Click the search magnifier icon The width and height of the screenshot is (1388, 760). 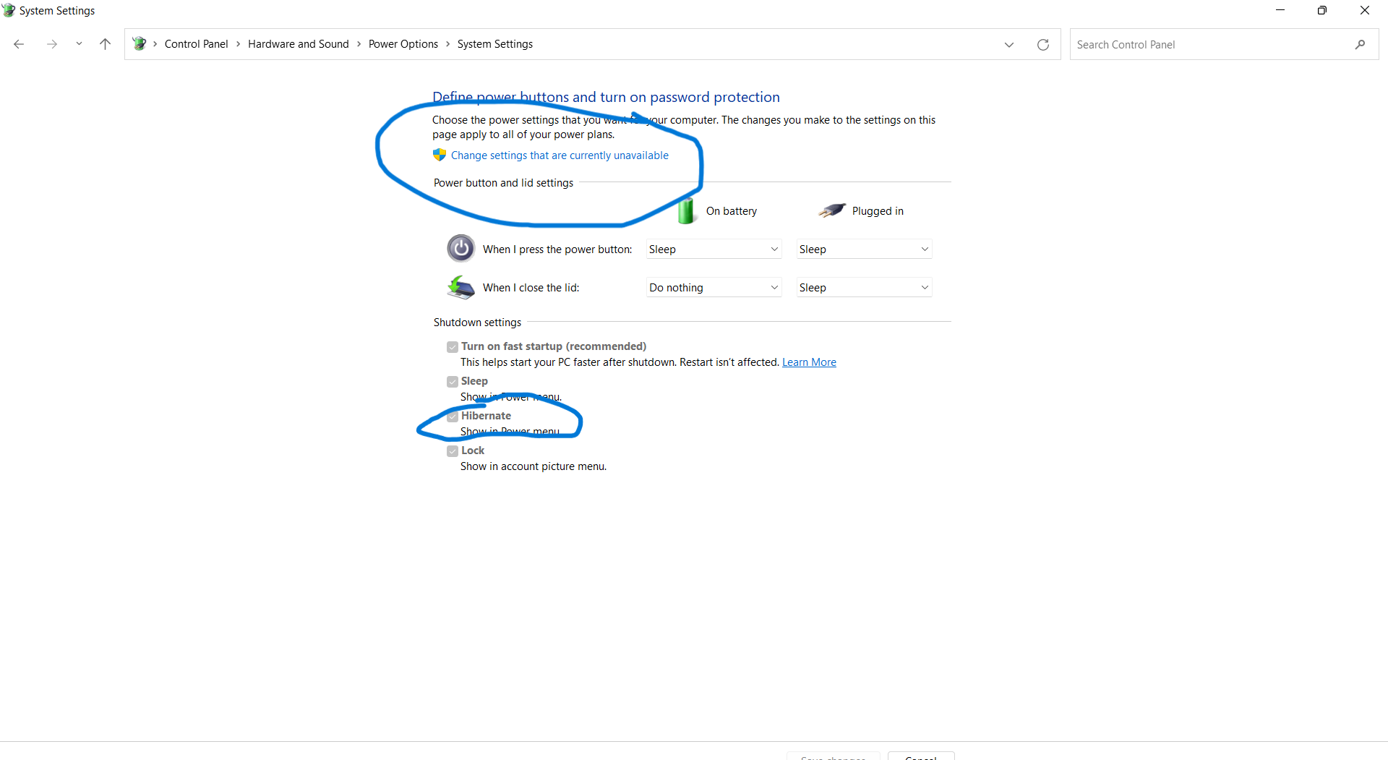[1360, 45]
